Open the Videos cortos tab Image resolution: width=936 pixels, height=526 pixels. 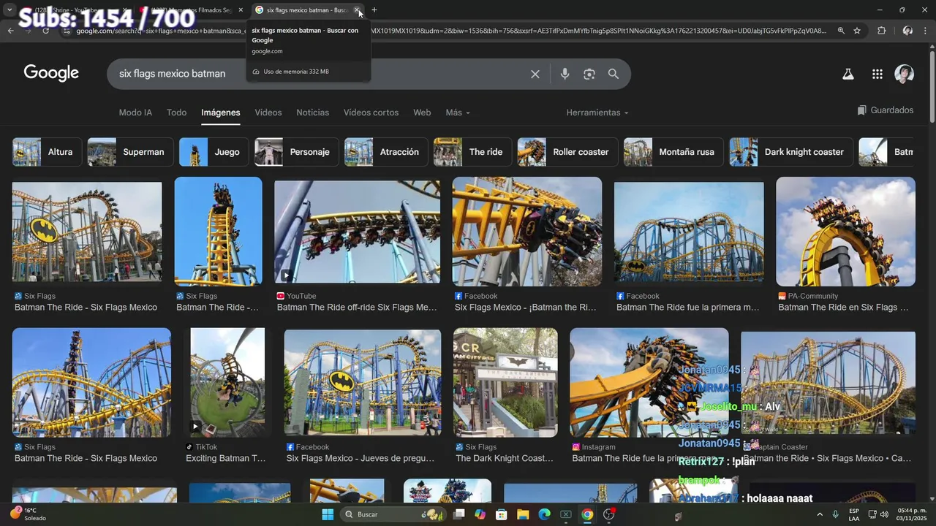point(371,113)
